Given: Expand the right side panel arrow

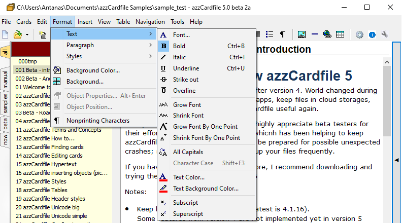Looking at the screenshot, I should [396, 160].
